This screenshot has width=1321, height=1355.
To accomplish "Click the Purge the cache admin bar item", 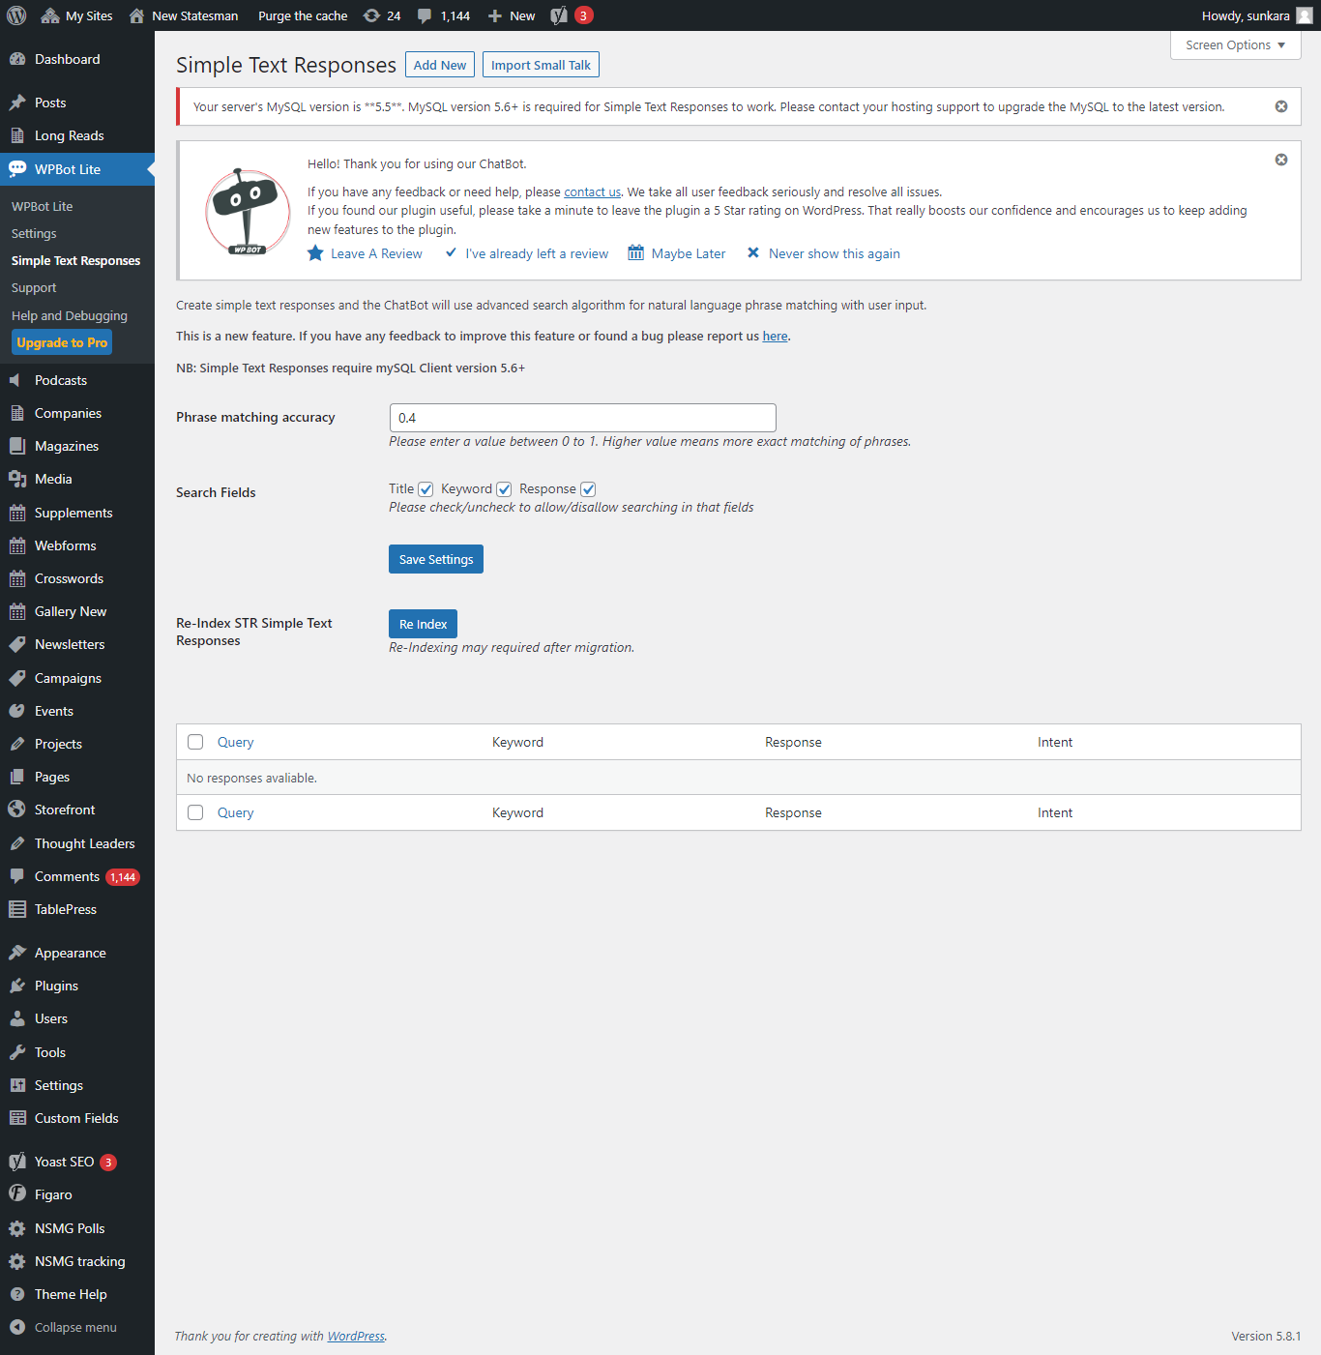I will pos(303,15).
